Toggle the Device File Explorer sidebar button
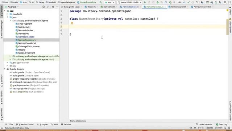 230,111
